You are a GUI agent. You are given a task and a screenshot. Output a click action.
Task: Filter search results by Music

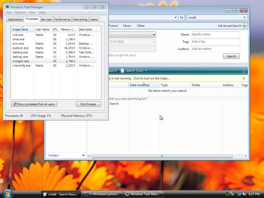tap(127, 26)
